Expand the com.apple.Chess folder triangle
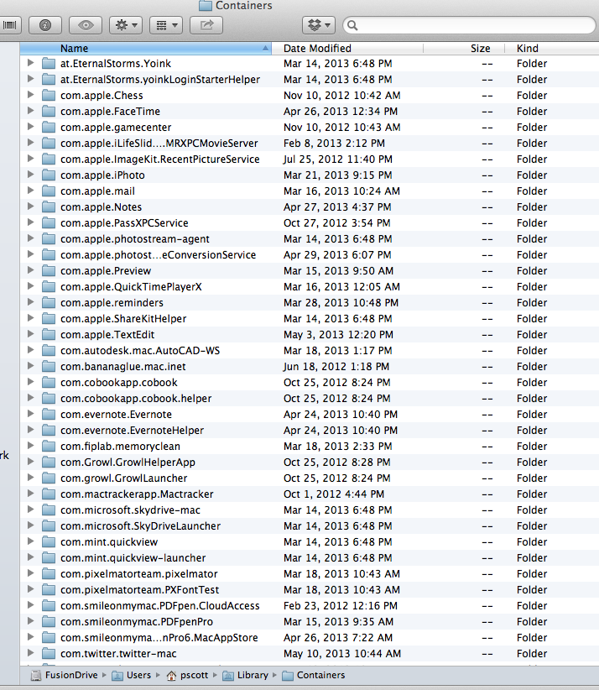This screenshot has width=599, height=690. click(x=30, y=95)
